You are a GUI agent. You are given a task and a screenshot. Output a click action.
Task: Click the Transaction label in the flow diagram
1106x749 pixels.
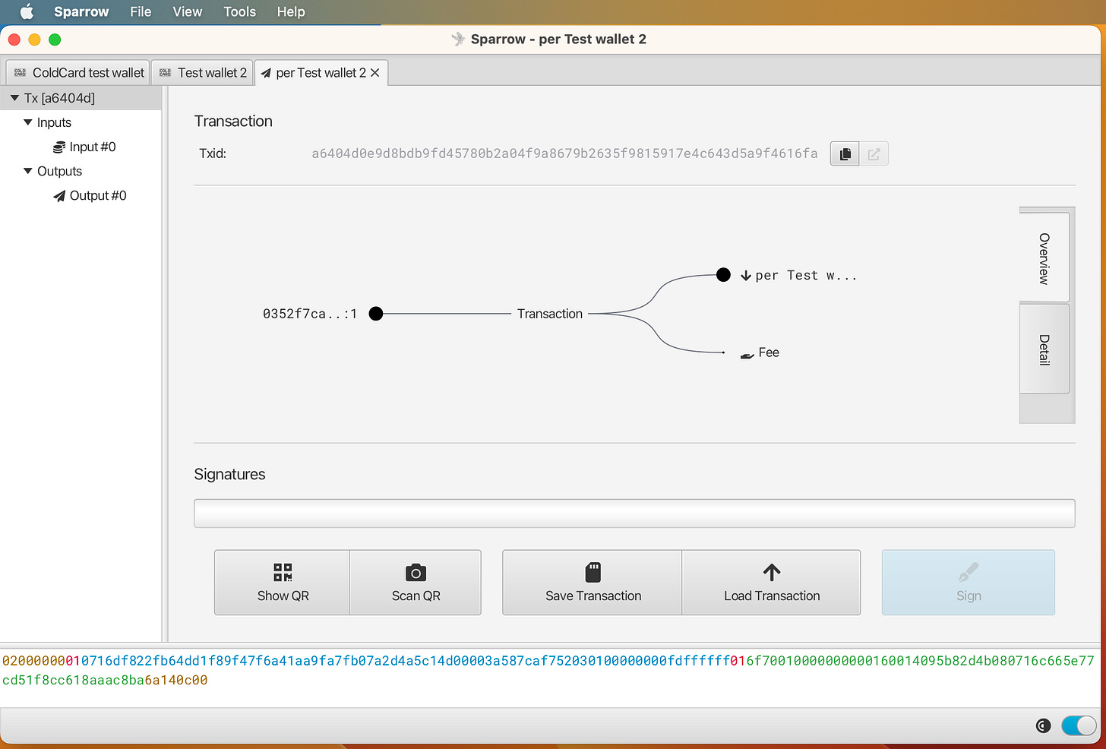coord(550,314)
